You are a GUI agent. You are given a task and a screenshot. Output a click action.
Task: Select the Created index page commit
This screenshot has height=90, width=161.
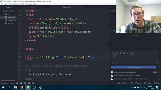click(131, 79)
